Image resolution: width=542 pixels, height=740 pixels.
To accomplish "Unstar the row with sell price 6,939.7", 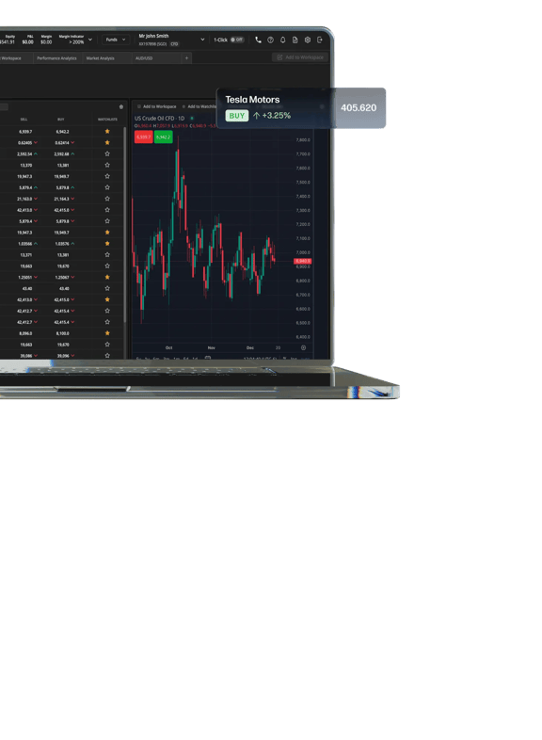I will [x=107, y=131].
